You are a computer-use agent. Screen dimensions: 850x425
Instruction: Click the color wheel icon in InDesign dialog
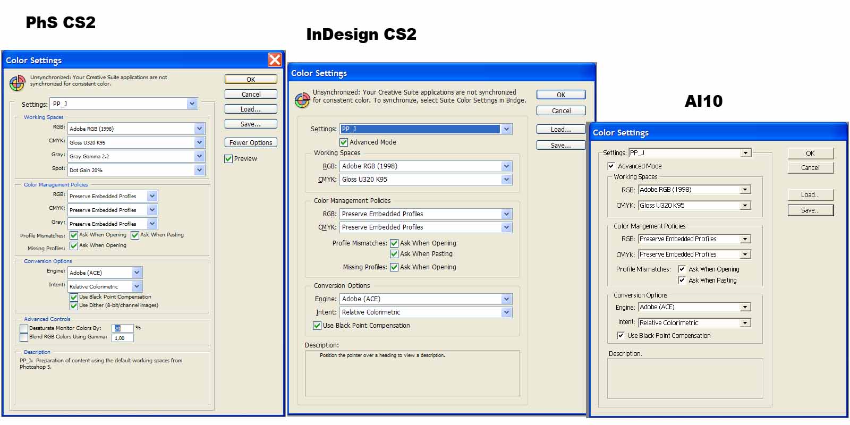(302, 100)
